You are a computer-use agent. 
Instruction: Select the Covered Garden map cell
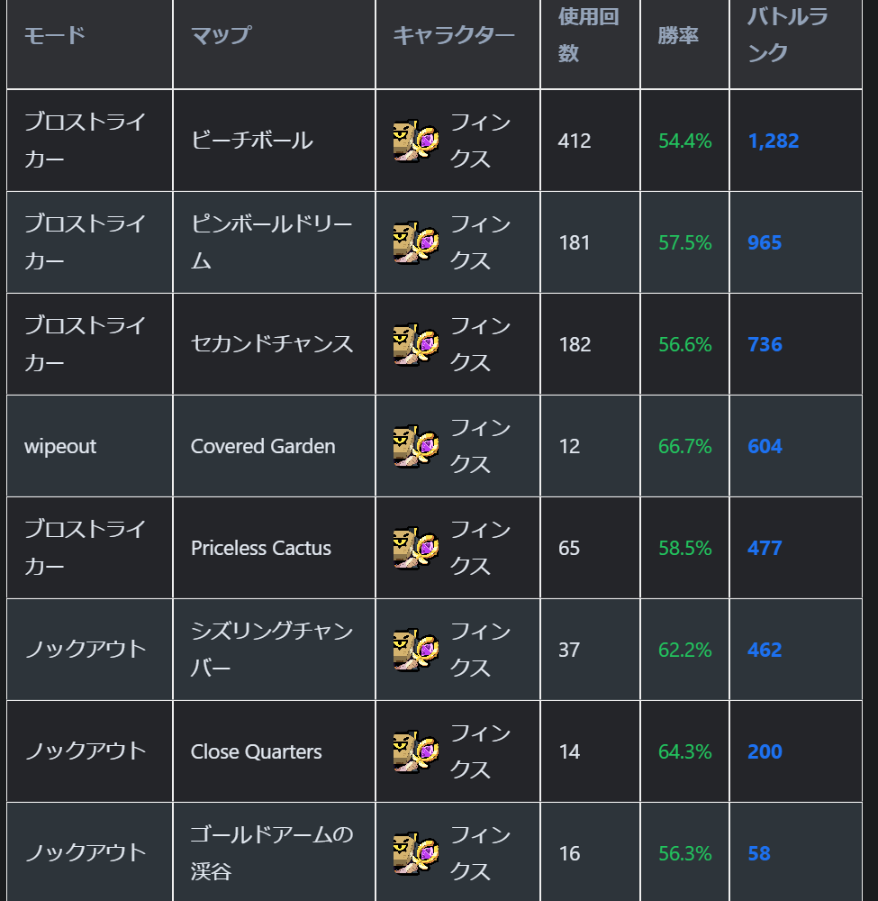click(274, 446)
